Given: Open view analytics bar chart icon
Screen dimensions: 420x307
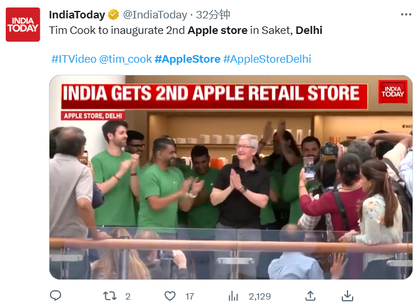Looking at the screenshot, I should pos(233,296).
